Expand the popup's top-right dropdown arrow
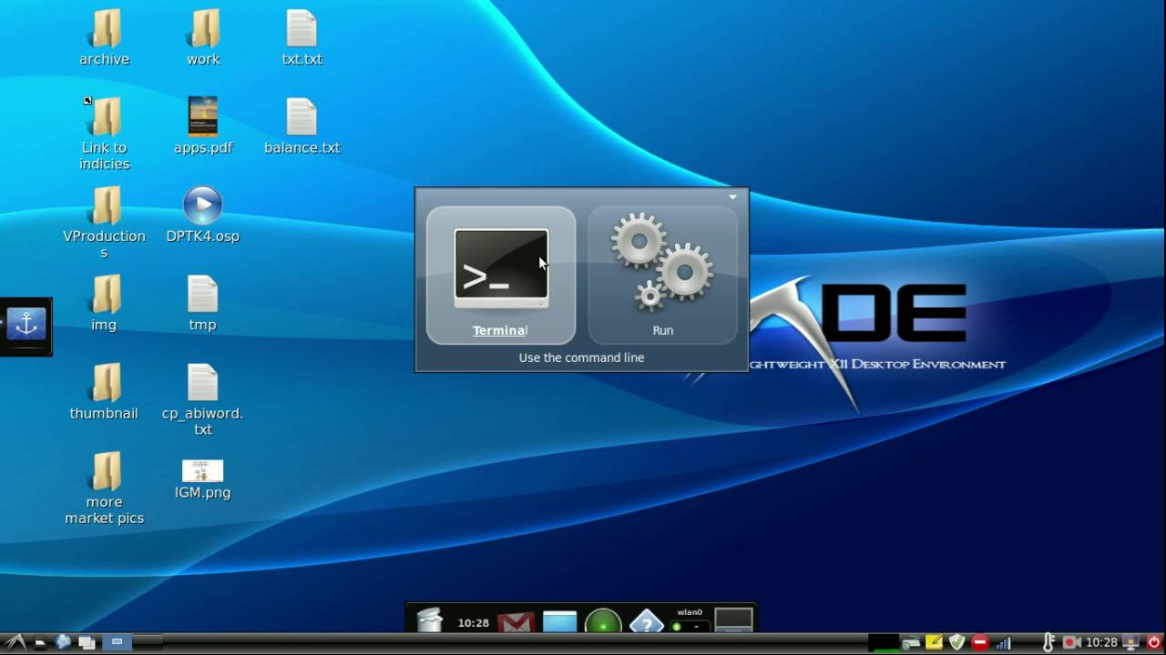 732,196
